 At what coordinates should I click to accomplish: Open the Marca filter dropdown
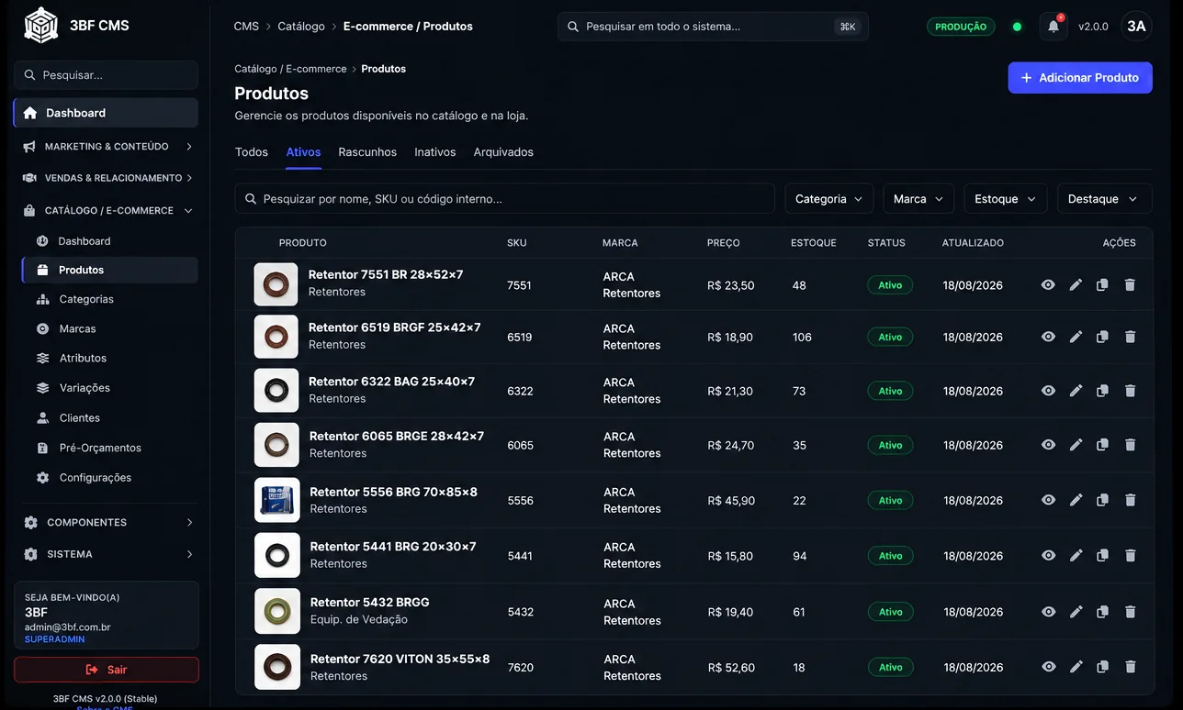click(918, 199)
